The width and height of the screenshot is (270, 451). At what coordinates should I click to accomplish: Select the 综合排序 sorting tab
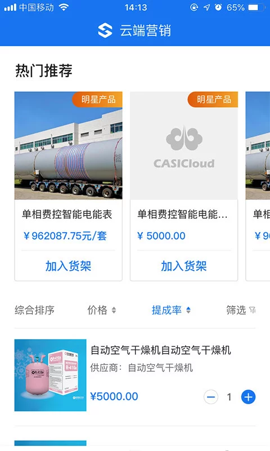(34, 310)
